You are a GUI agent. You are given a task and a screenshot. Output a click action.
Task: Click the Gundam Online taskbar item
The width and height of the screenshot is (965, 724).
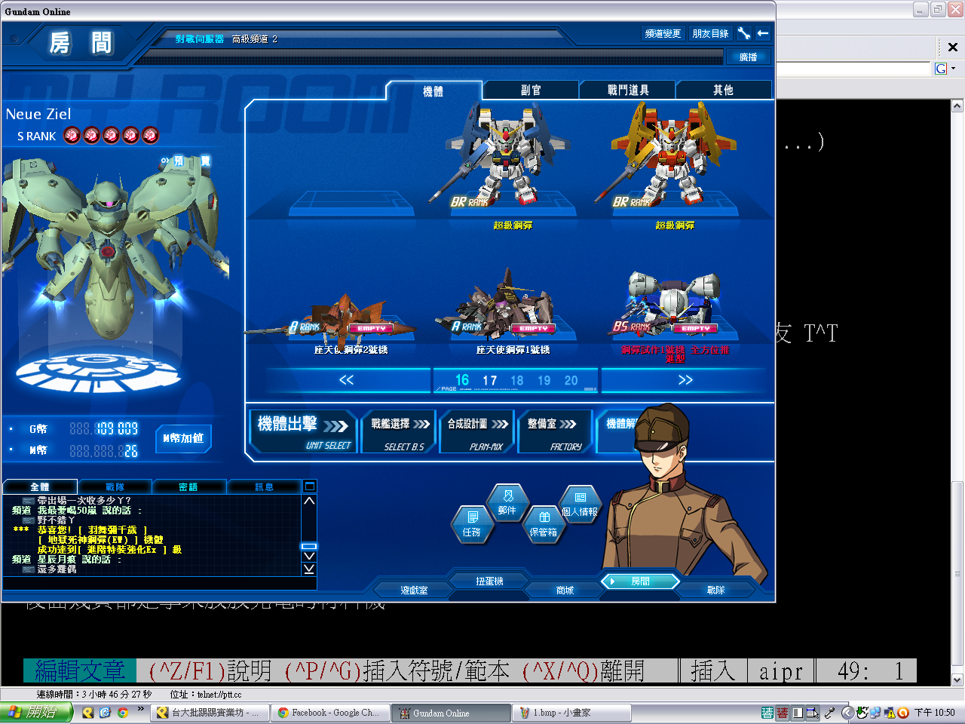pos(452,713)
